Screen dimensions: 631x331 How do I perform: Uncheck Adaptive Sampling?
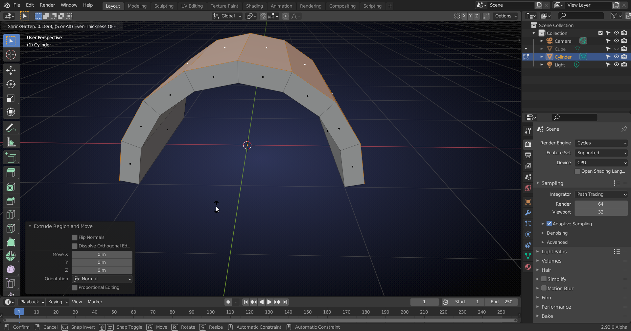(549, 224)
